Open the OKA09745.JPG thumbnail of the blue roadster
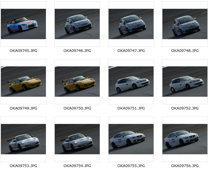Viewport: 208px width, 173px height. 23,24
